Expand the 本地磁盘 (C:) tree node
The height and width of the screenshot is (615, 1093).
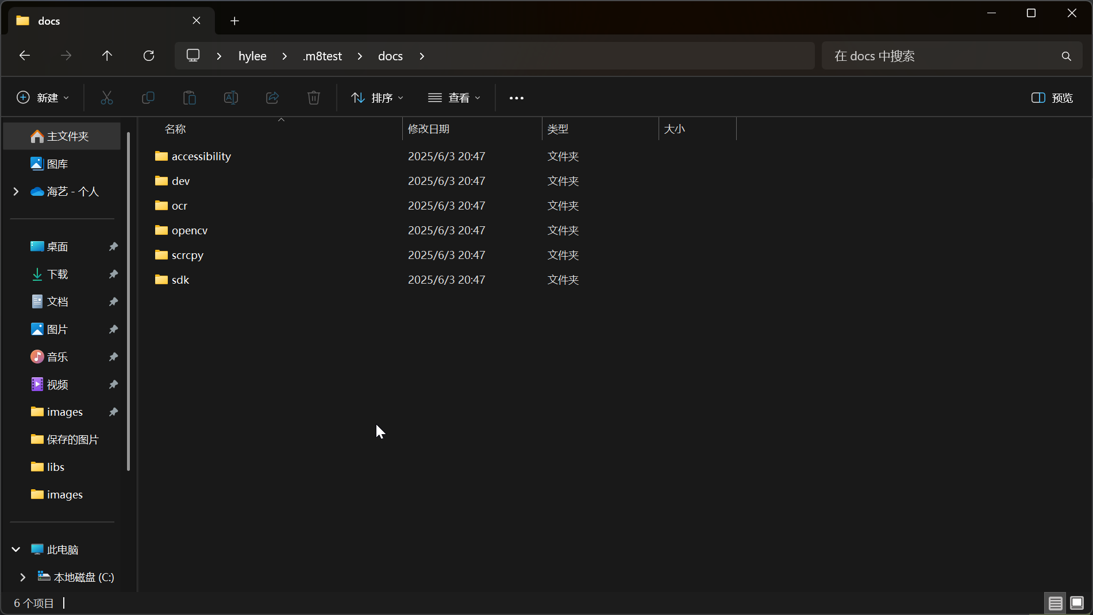click(23, 577)
